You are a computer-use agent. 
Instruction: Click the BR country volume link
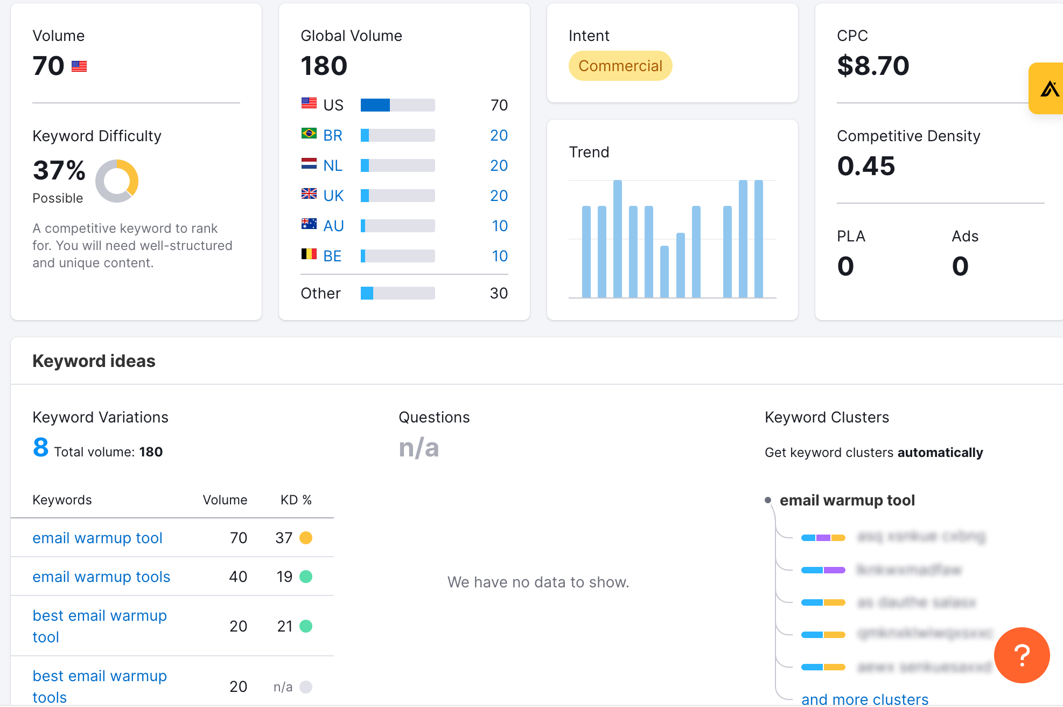[x=333, y=135]
